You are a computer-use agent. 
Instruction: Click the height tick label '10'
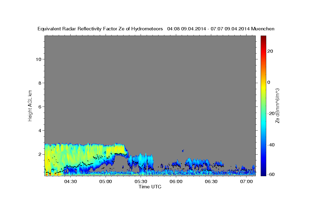pyautogui.click(x=38, y=59)
